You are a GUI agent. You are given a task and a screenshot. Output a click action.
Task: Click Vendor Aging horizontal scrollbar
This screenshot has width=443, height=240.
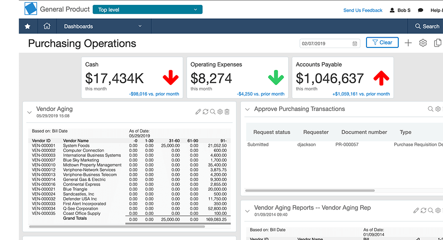[117, 227]
